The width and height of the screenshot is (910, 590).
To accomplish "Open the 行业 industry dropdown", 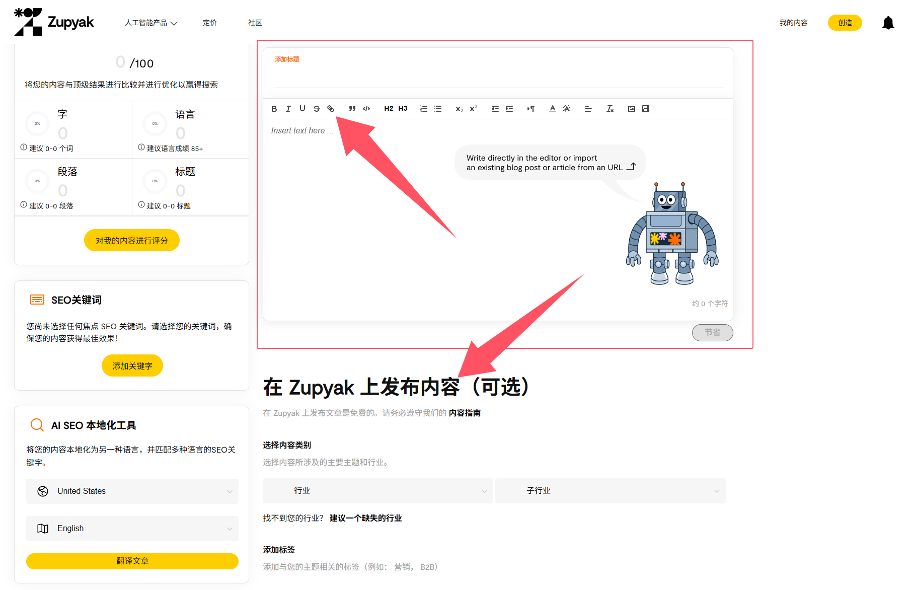I will pos(377,491).
